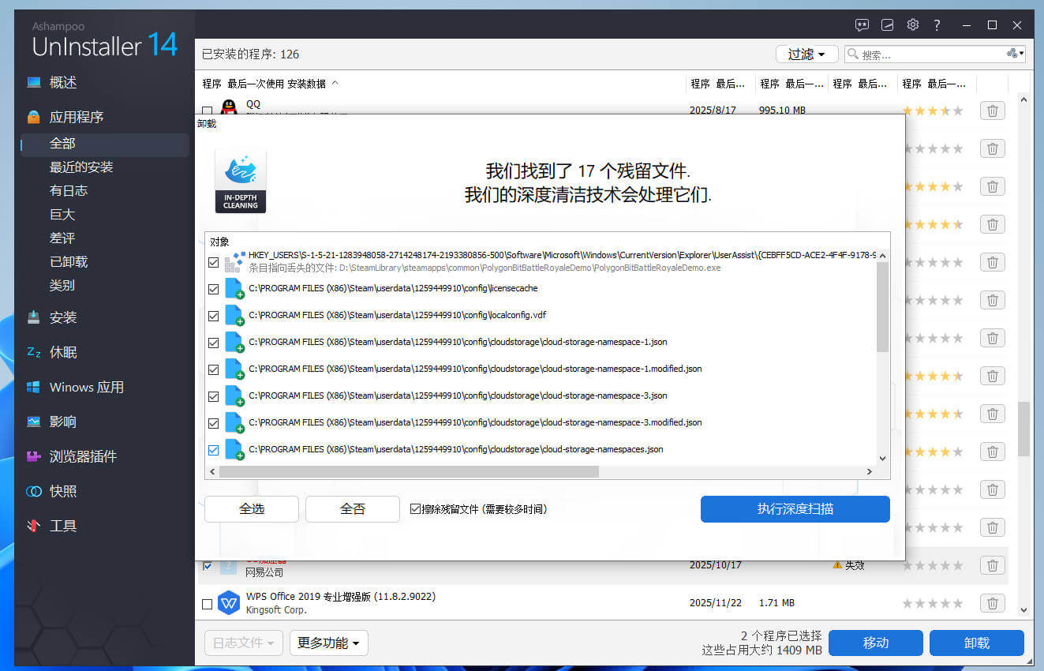The width and height of the screenshot is (1044, 671).
Task: Open the 过滤 filter dropdown
Action: point(806,54)
